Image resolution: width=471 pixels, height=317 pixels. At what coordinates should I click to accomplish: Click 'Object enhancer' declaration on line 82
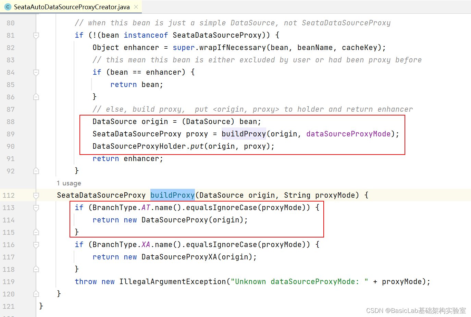[126, 48]
